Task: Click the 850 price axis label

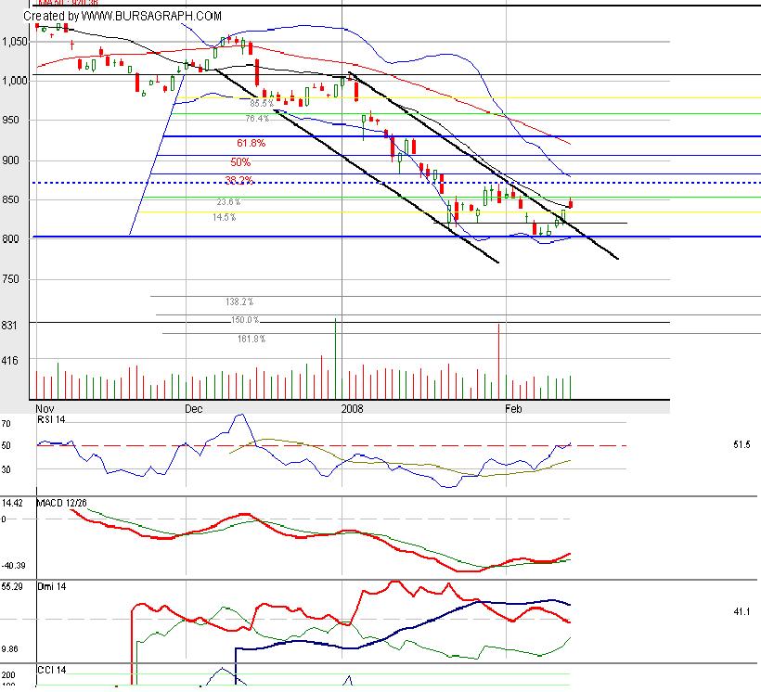Action: 9,199
